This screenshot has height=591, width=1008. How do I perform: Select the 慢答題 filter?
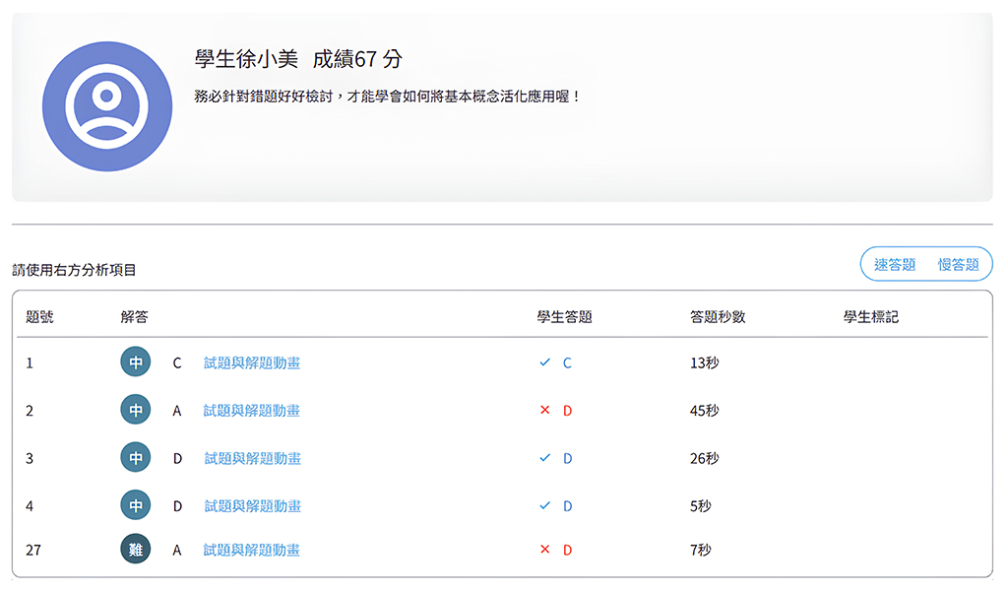tap(958, 264)
